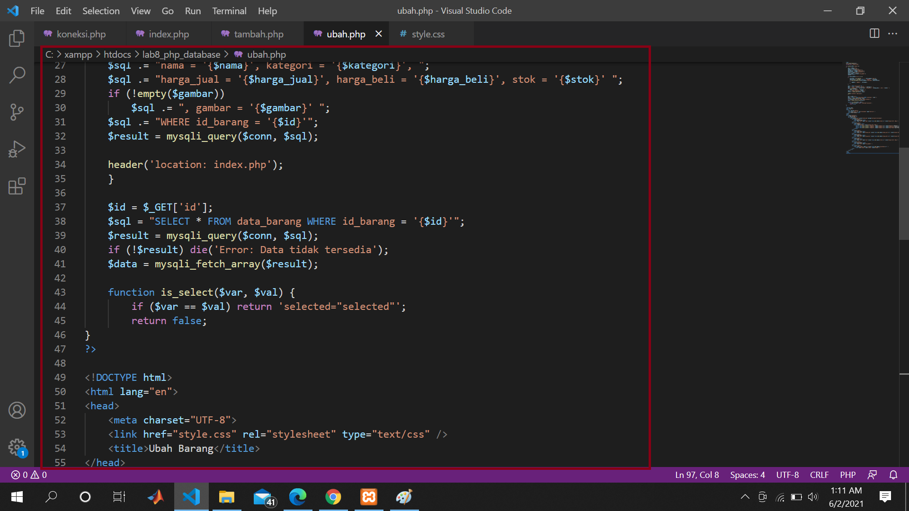Click the minimap code overview
This screenshot has width=909, height=511.
click(872, 107)
